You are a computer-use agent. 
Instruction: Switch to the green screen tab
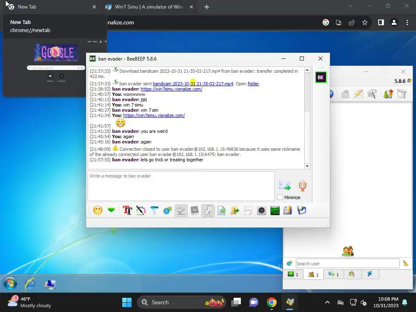[293, 274]
